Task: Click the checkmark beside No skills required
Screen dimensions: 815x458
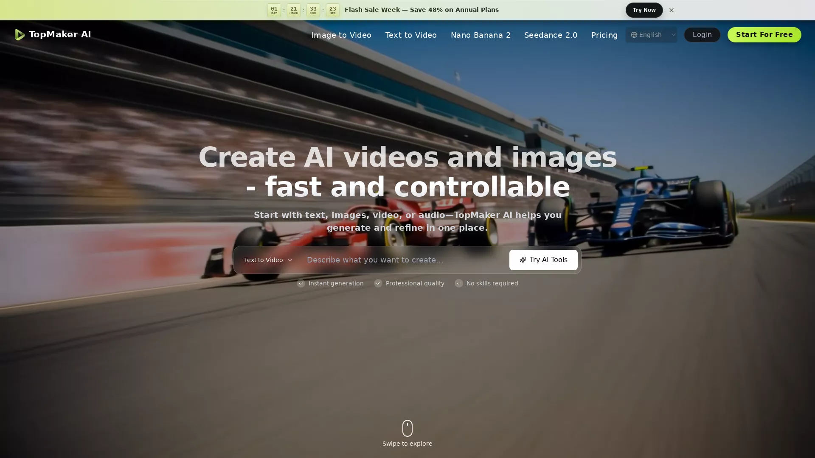Action: (x=459, y=283)
